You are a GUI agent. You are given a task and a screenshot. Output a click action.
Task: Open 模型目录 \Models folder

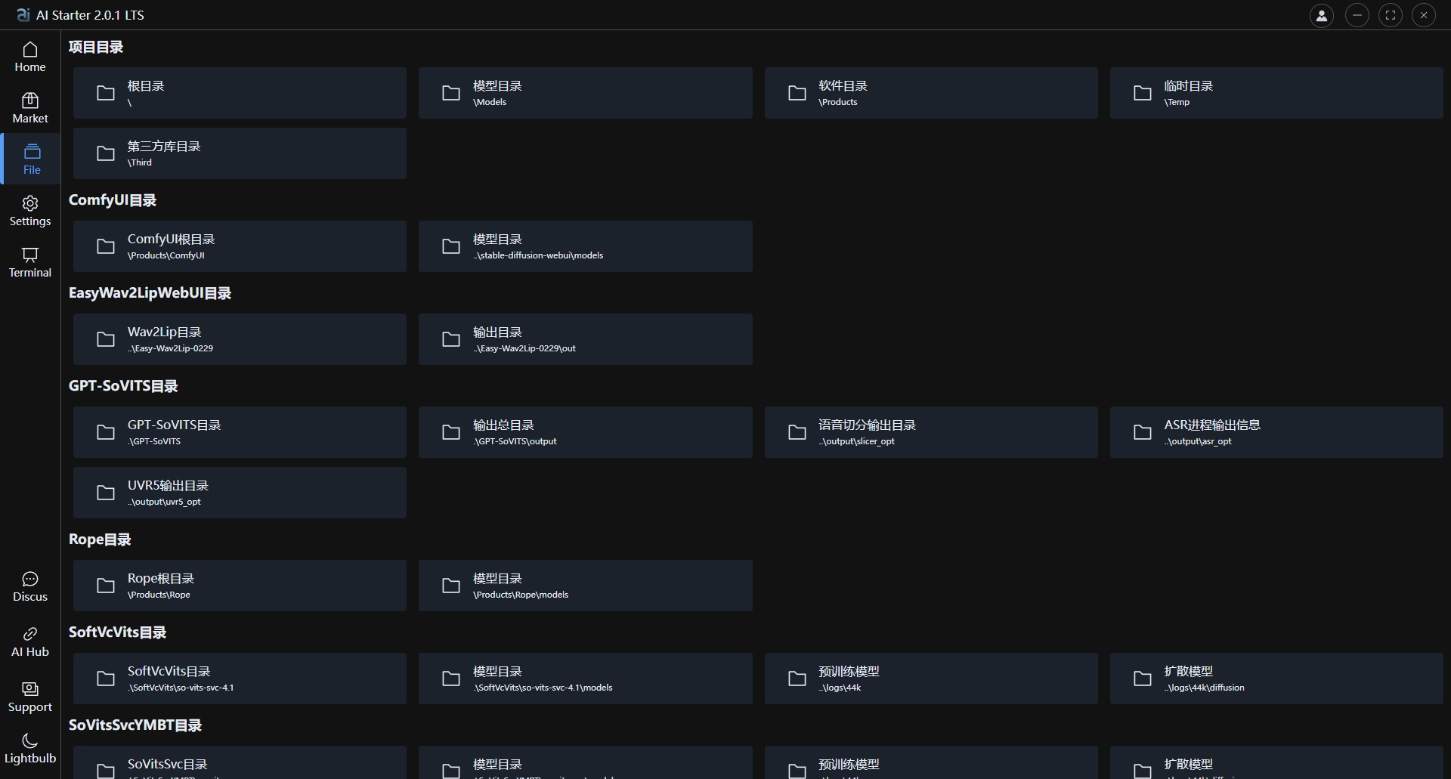585,93
